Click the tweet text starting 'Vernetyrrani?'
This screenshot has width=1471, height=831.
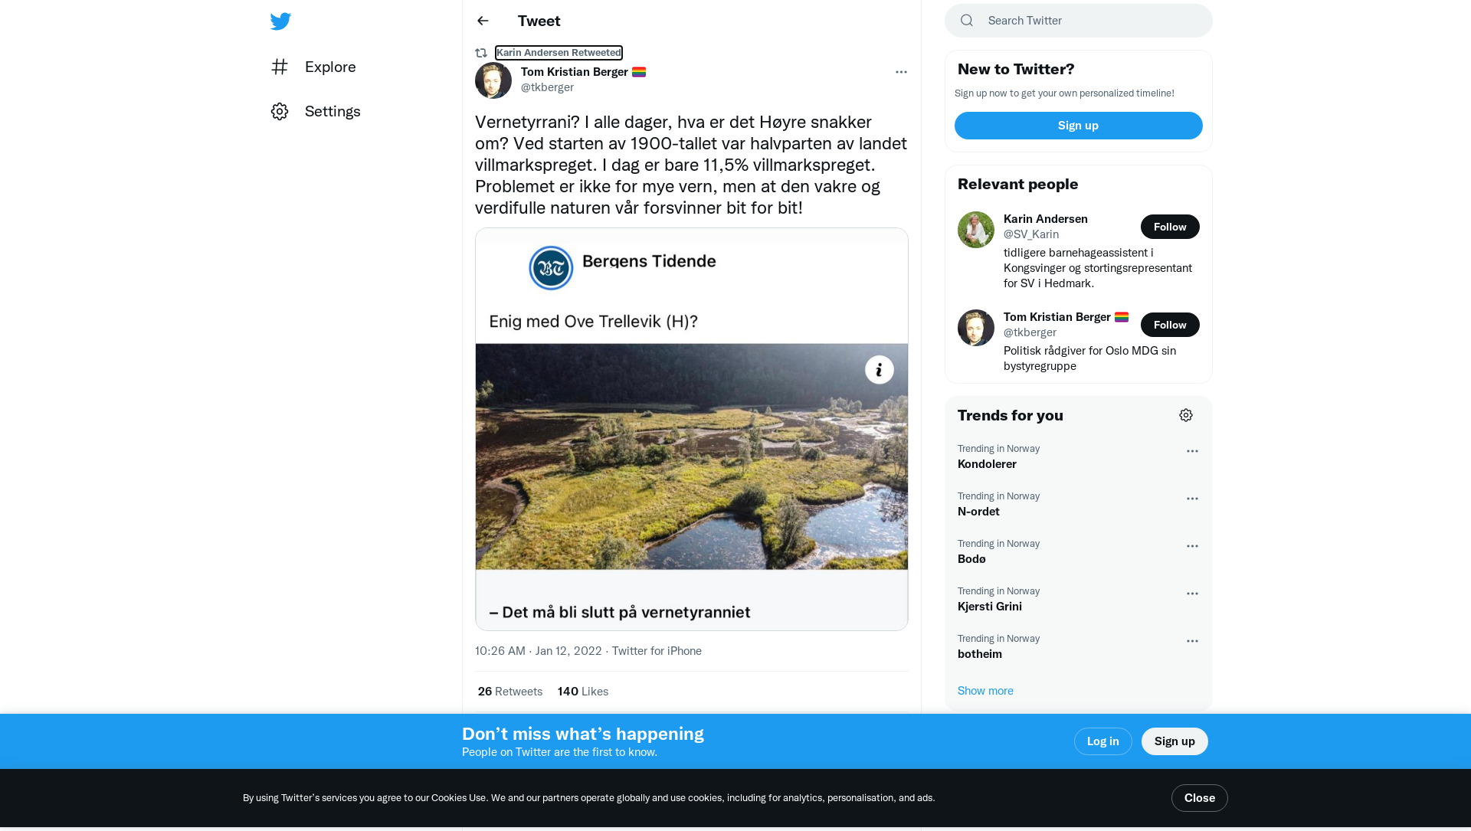point(691,165)
